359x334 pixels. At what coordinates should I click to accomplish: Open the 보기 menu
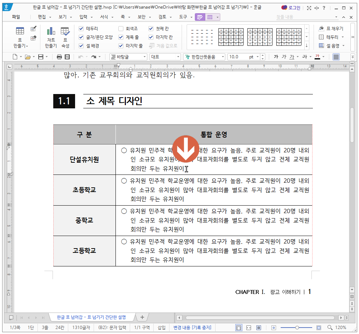coord(63,17)
